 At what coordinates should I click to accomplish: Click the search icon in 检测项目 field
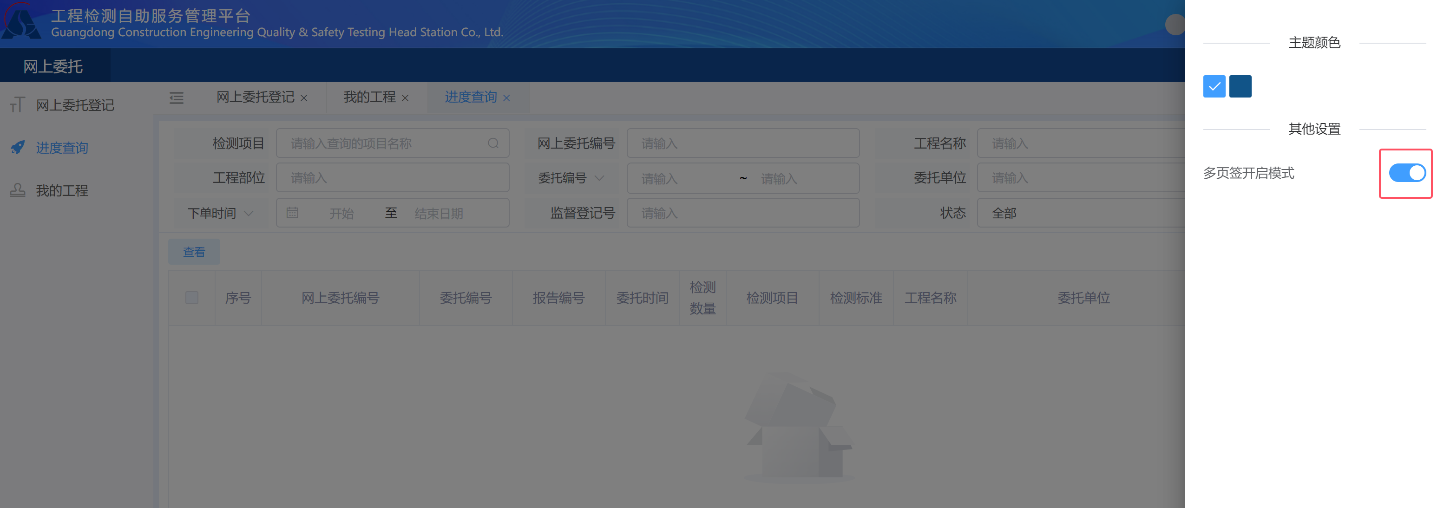pos(493,143)
